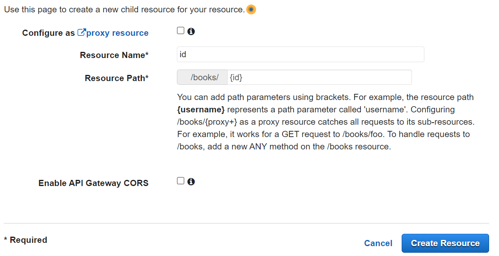Click the Create Resource button

pos(445,243)
